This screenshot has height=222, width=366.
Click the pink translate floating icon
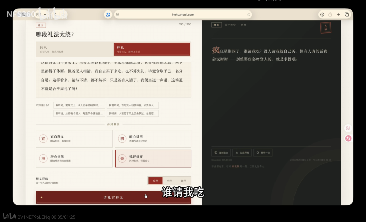pyautogui.click(x=348, y=138)
